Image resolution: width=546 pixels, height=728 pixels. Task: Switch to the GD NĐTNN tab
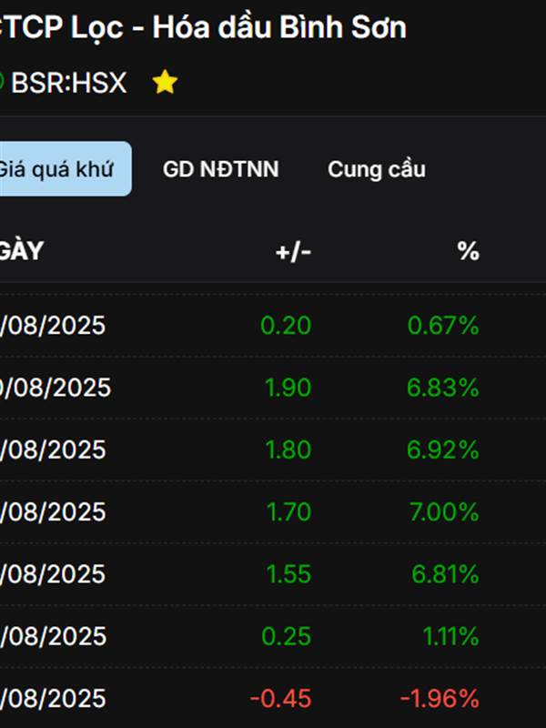click(220, 169)
